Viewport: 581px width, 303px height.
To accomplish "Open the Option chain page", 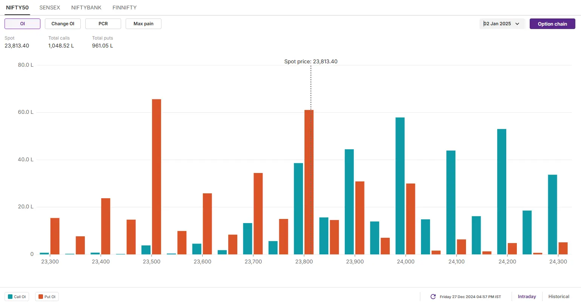I will pyautogui.click(x=552, y=24).
